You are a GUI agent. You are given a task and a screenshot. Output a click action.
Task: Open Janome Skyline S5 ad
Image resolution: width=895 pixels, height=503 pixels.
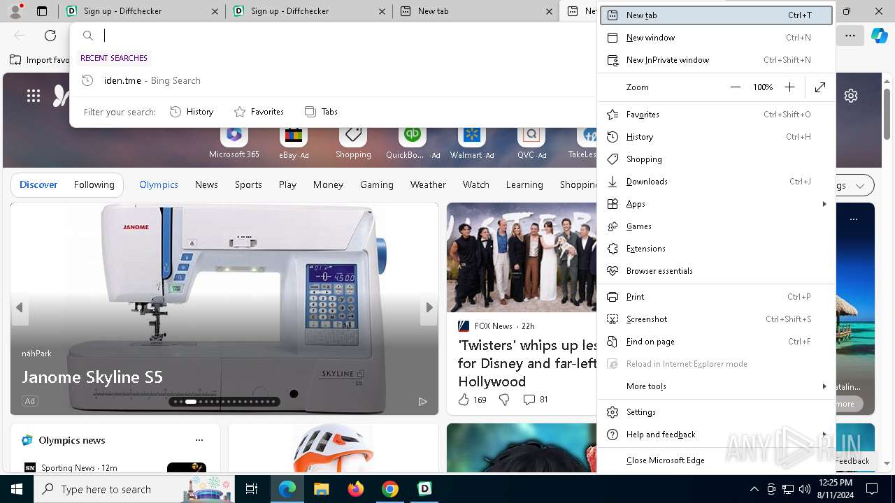[92, 377]
